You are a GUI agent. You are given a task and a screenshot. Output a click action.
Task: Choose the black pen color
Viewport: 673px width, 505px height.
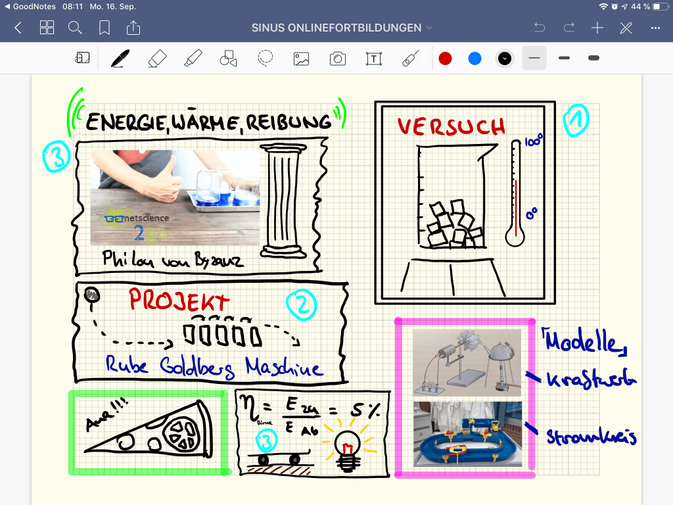click(504, 59)
